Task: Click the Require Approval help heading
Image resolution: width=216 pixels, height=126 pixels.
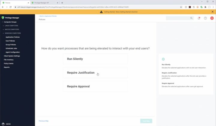Action: 168,83
